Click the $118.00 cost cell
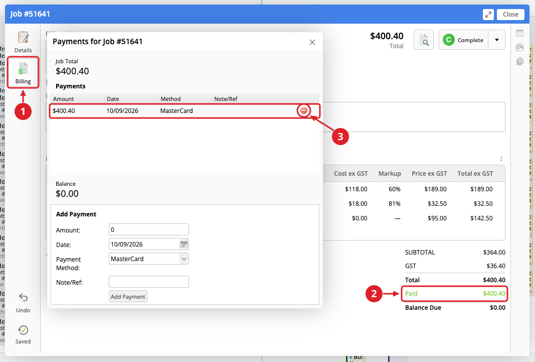Screen dimensions: 535x362 click(356, 189)
